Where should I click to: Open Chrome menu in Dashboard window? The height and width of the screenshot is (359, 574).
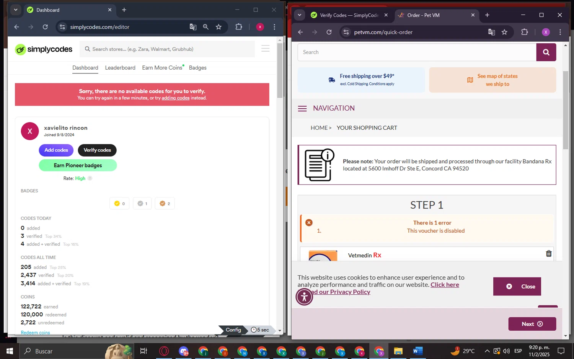pos(274,27)
